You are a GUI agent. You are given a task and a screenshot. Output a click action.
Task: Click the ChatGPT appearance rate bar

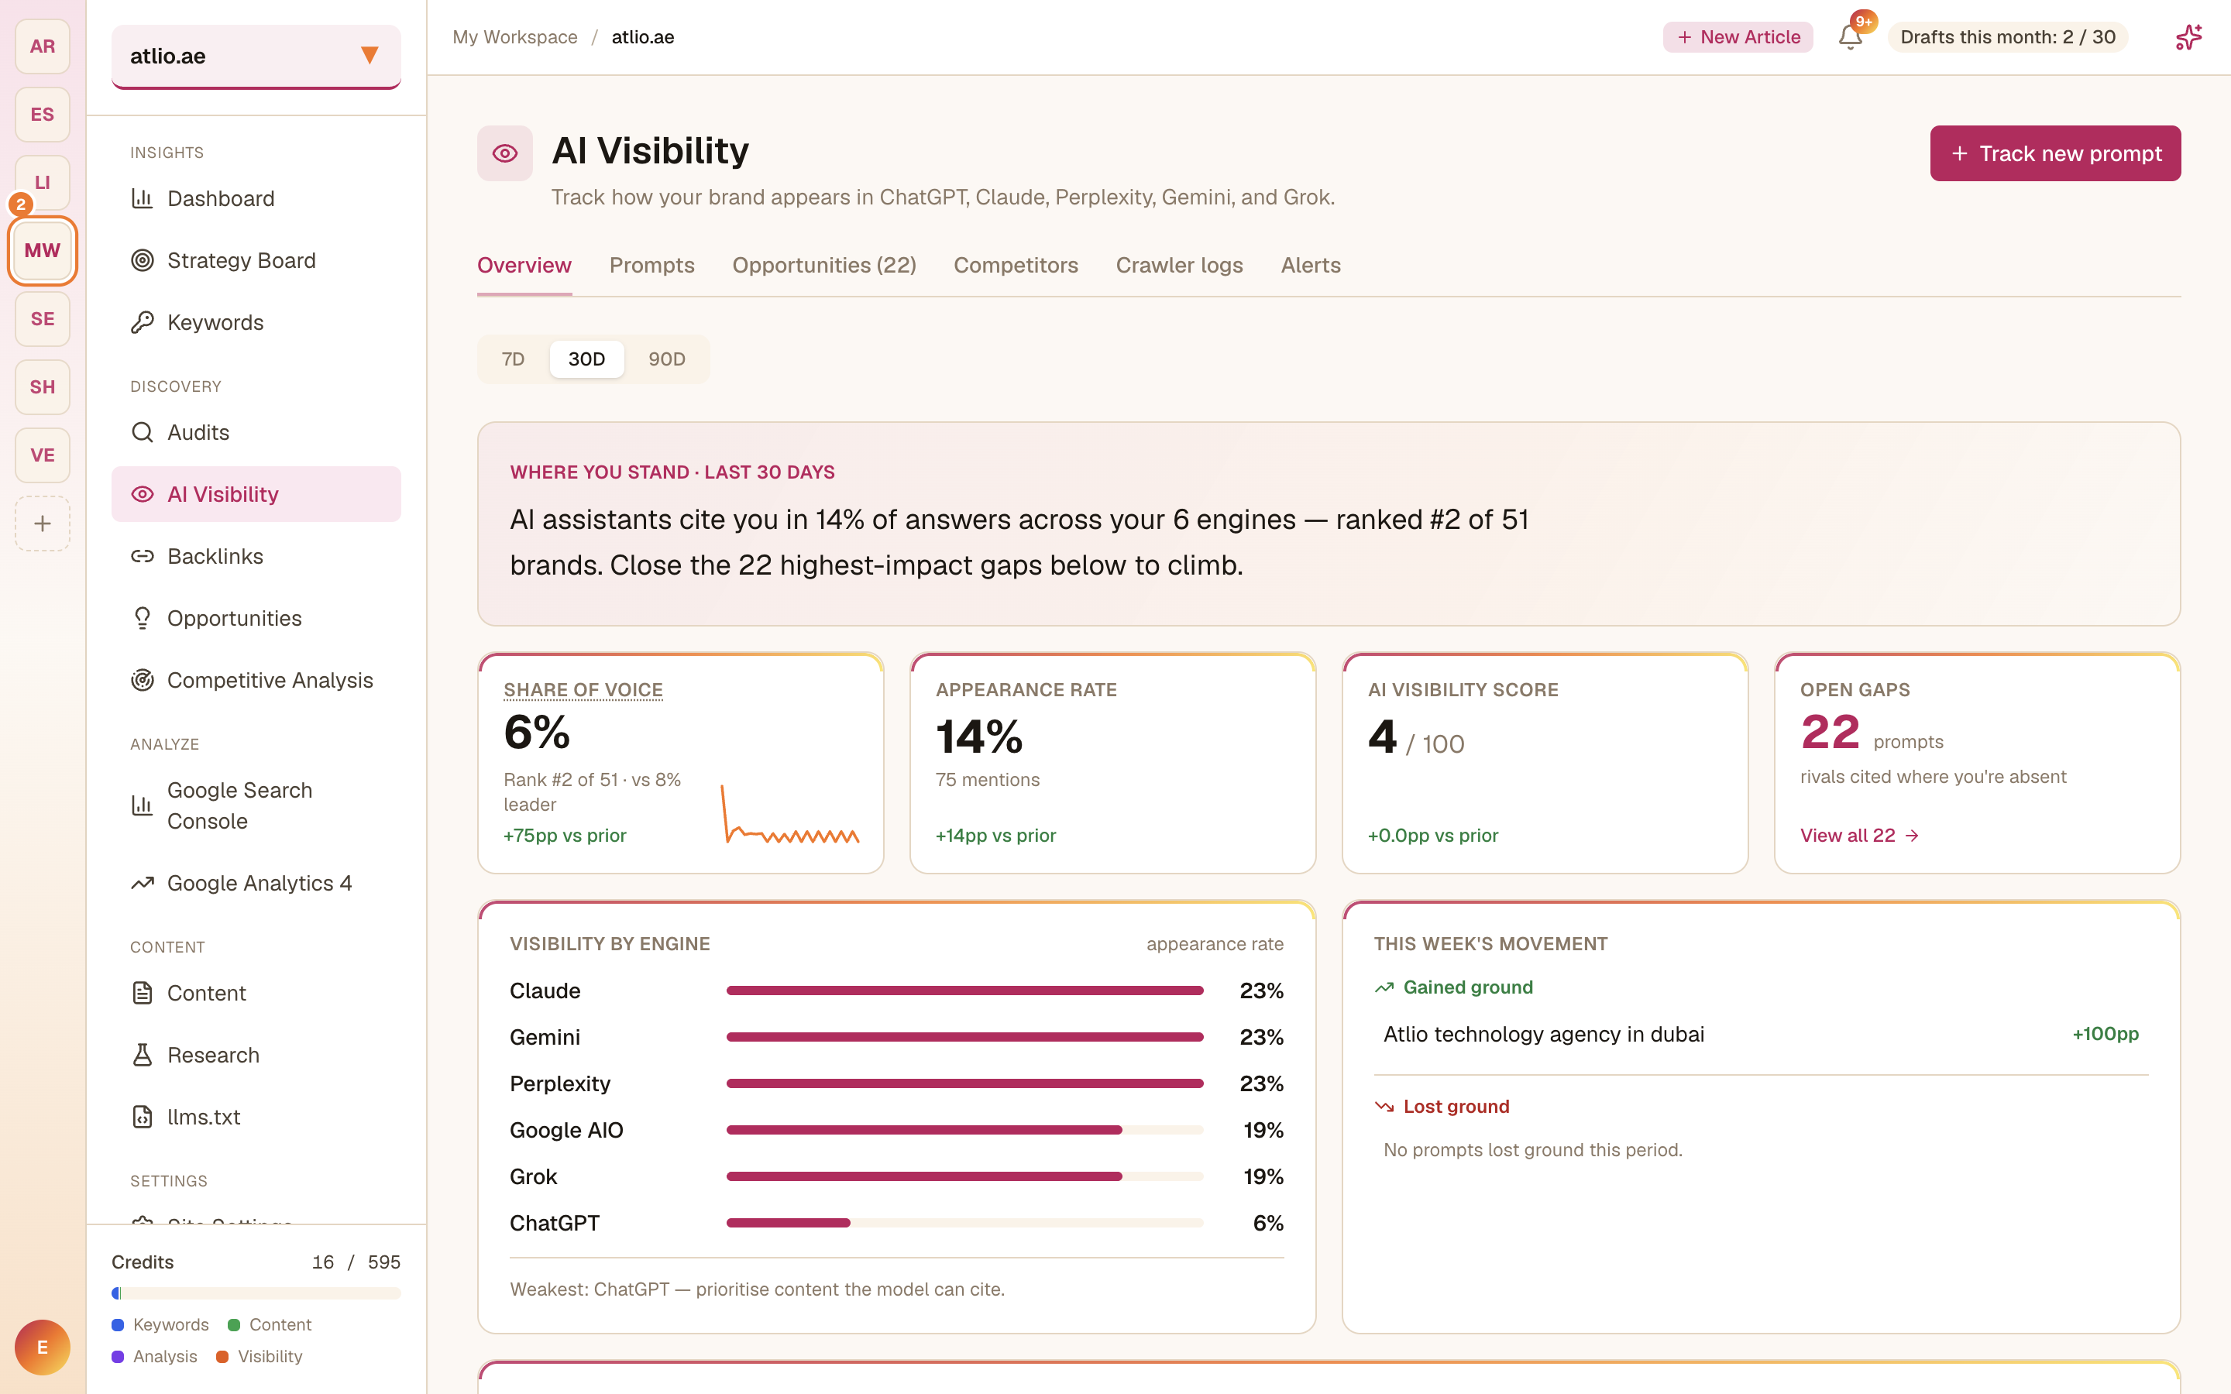point(964,1223)
